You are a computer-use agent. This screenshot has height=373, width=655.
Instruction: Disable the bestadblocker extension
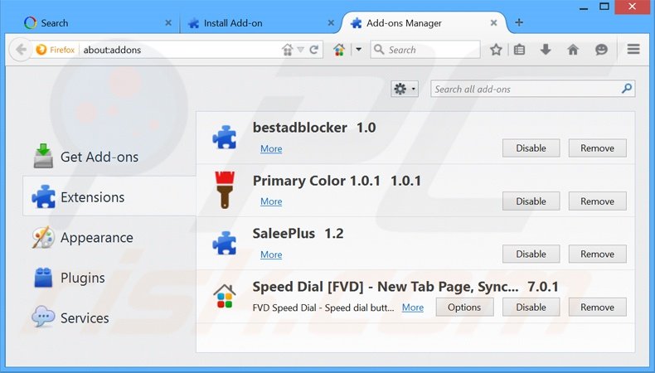[x=531, y=148]
